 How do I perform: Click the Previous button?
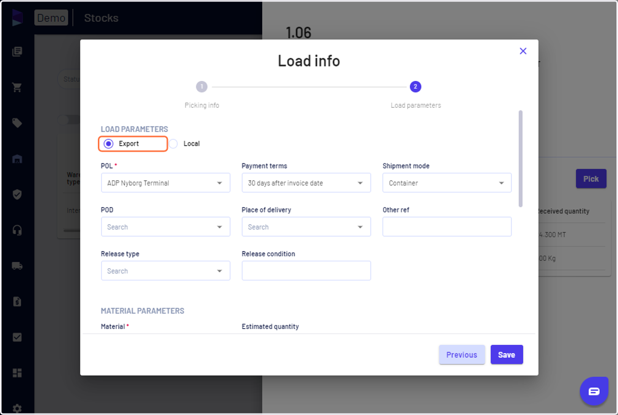(462, 355)
